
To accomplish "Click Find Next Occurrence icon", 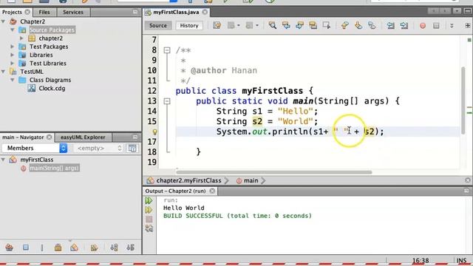I will pyautogui.click(x=299, y=25).
